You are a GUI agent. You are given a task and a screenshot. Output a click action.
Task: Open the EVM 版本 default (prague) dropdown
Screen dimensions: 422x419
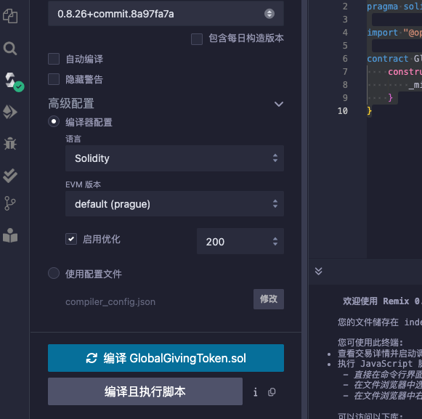click(174, 204)
